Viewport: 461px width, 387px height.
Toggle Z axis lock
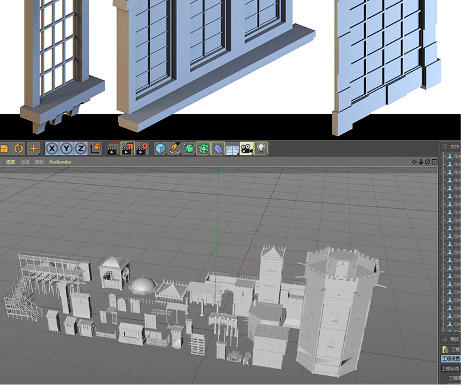point(81,149)
